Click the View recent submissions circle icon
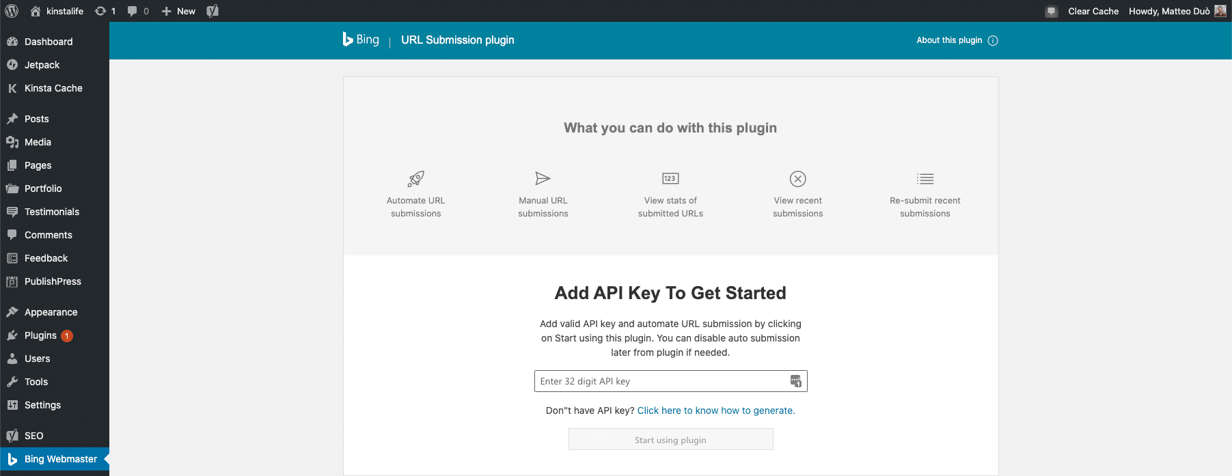 click(797, 178)
